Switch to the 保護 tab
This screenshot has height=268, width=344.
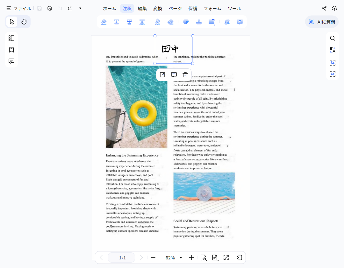pos(193,9)
